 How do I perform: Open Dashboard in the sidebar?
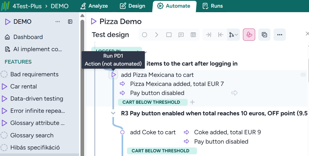click(x=28, y=37)
